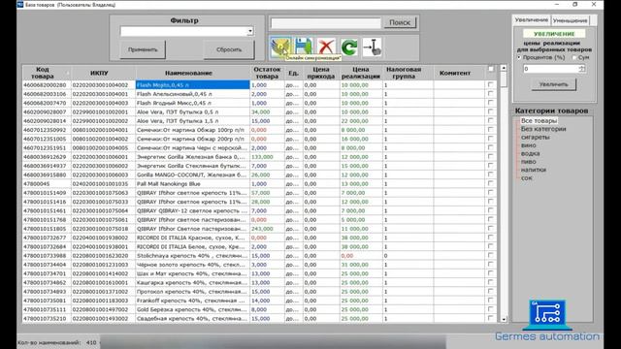The width and height of the screenshot is (621, 349).
Task: Select вино category
Action: click(x=528, y=145)
